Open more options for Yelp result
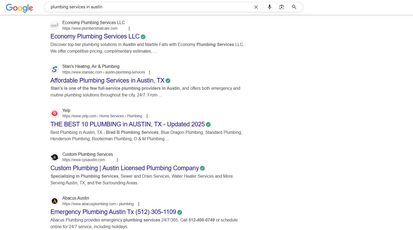This screenshot has height=230, width=413. point(147,116)
